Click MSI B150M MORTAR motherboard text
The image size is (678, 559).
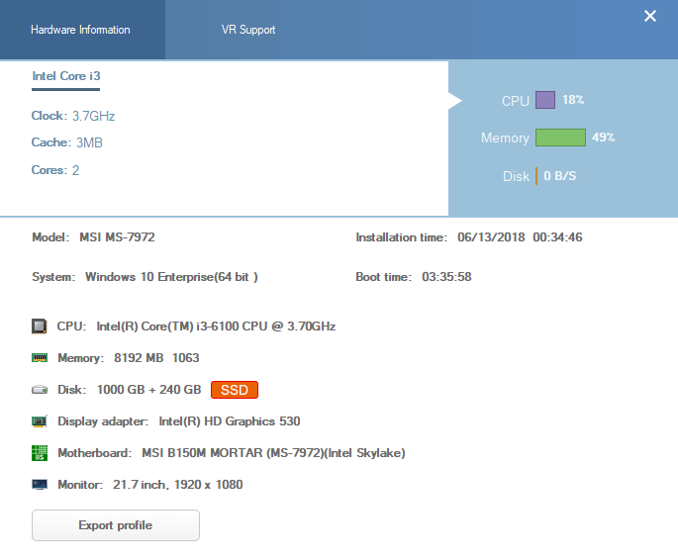click(274, 453)
